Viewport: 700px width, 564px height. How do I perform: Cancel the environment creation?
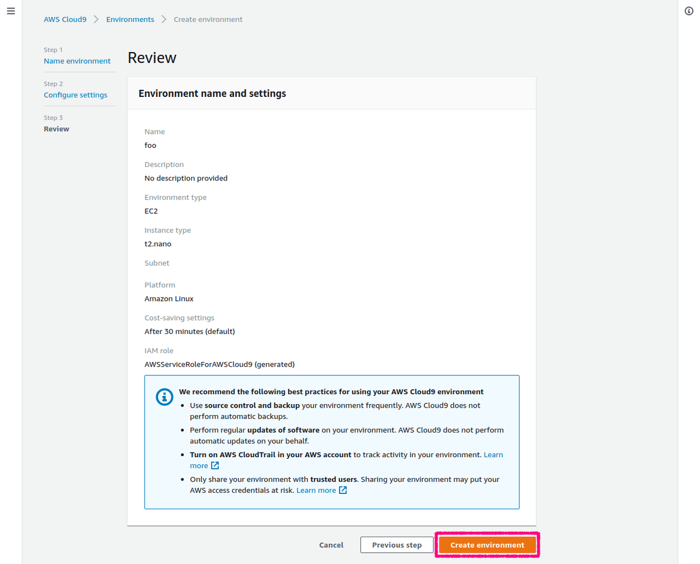(331, 544)
